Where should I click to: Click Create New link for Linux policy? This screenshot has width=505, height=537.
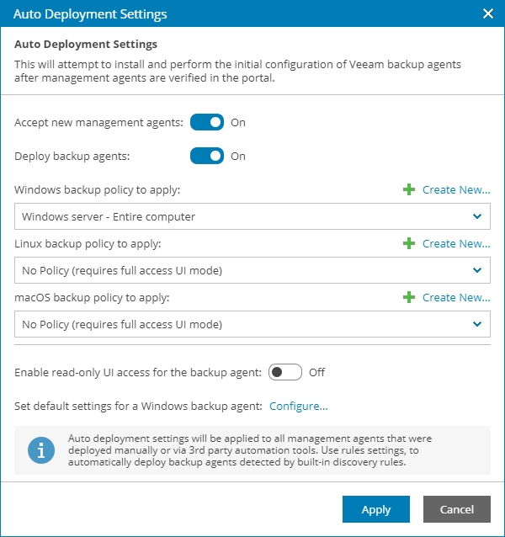click(x=456, y=244)
